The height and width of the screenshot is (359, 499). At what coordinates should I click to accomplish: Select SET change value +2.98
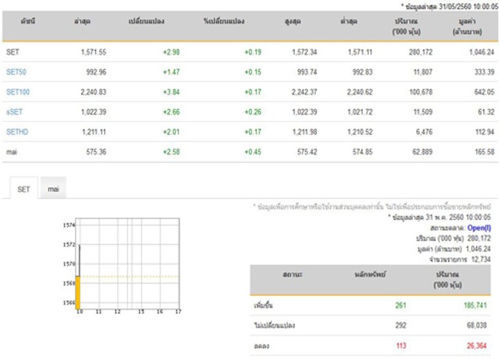171,52
